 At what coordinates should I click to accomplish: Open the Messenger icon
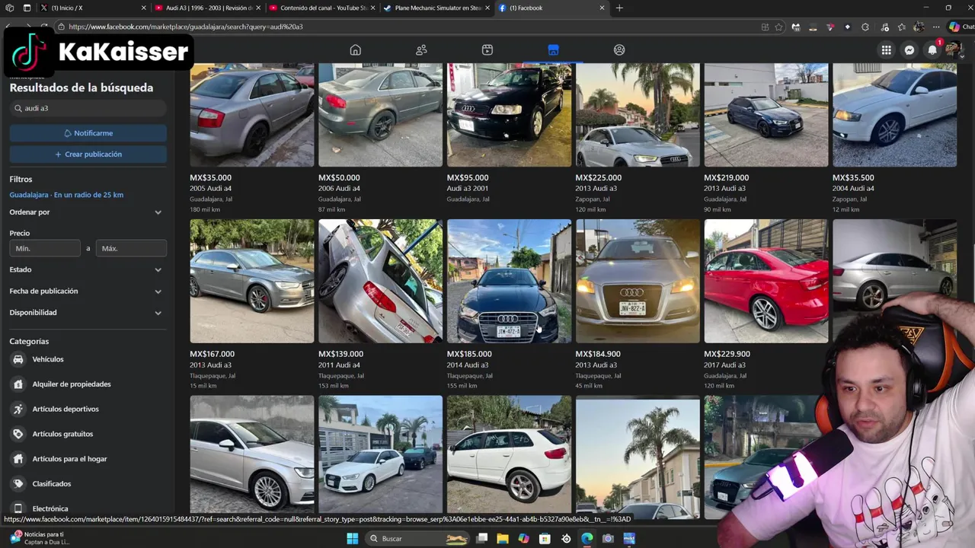tap(909, 50)
